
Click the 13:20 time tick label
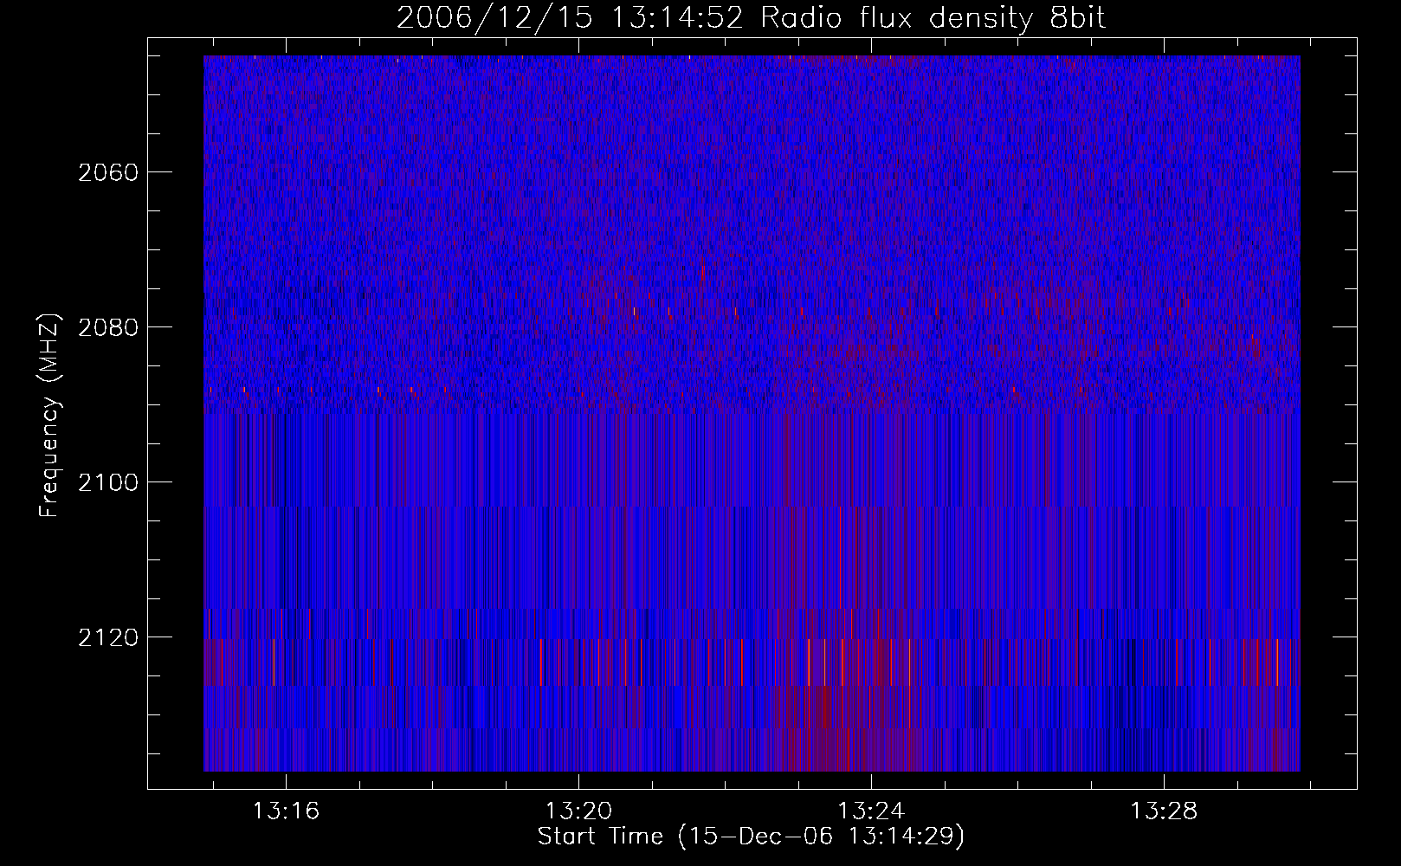pos(578,811)
